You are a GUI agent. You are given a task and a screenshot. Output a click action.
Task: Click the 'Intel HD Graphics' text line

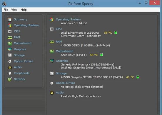(91, 68)
